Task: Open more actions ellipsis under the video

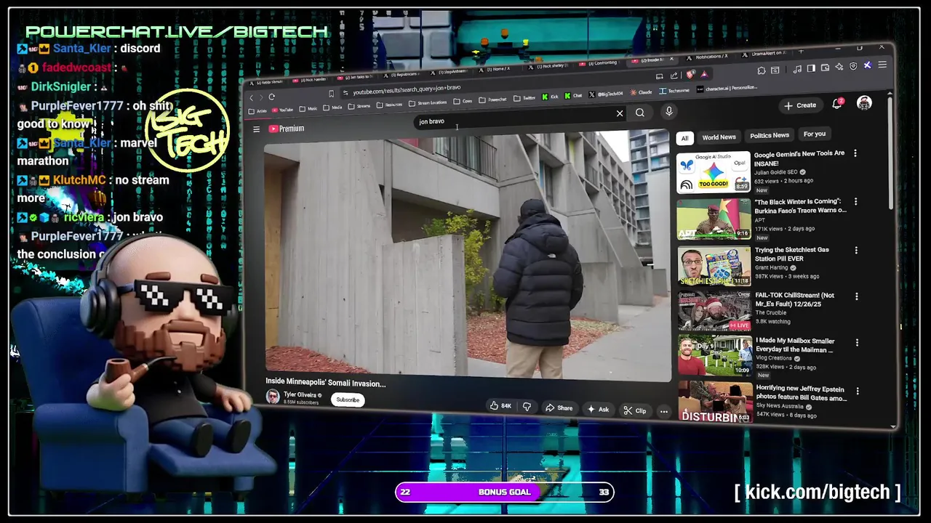Action: (663, 412)
